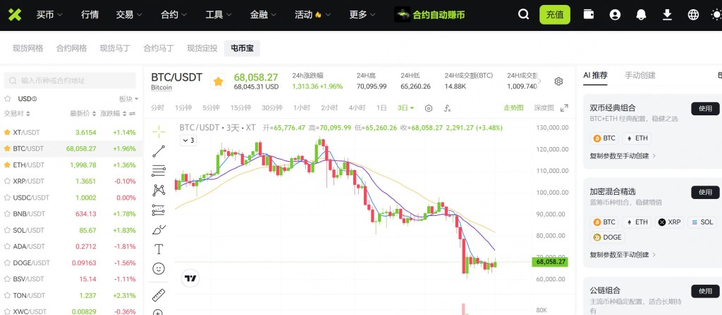This screenshot has height=315, width=722.
Task: Open the 3日 timeframe dropdown
Action: pos(405,108)
